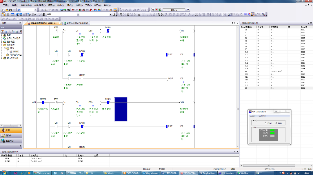The height and width of the screenshot is (175, 313).
Task: Open the 参数 combo box dropdown arrow
Action: click(x=78, y=14)
